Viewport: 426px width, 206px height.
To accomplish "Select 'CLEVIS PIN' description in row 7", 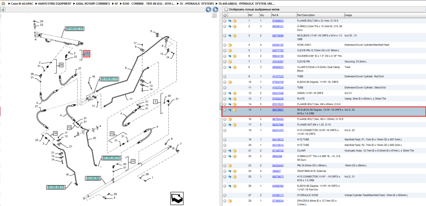I will tap(303, 62).
